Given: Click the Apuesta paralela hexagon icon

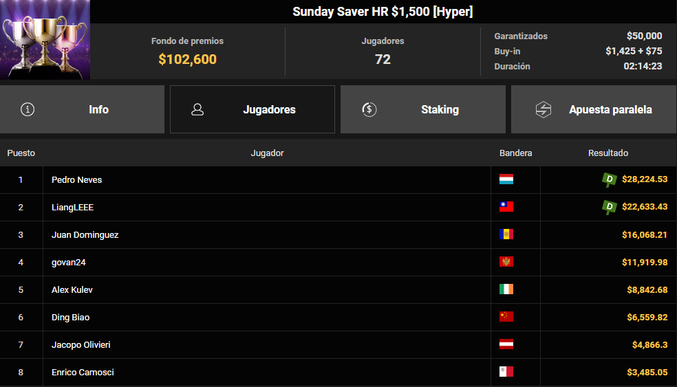Looking at the screenshot, I should coord(544,109).
